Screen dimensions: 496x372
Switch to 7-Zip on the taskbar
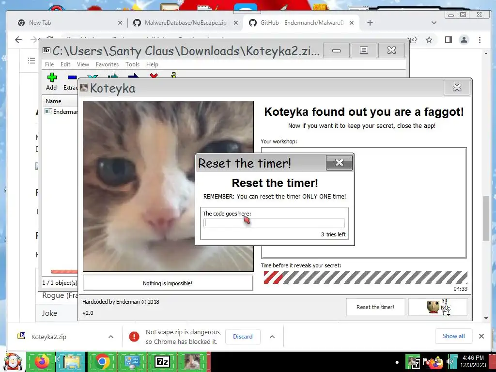[162, 362]
